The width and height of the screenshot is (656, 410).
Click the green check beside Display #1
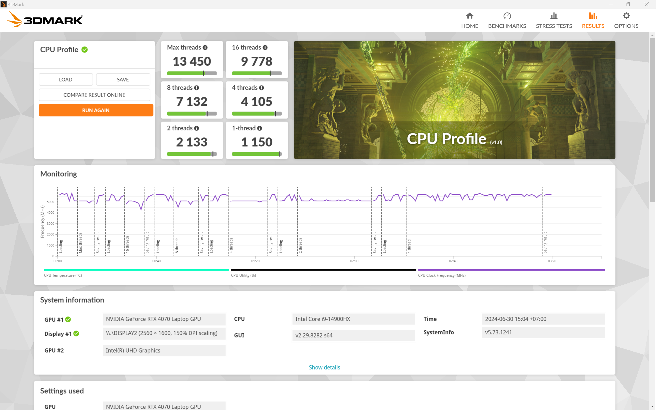pos(76,334)
